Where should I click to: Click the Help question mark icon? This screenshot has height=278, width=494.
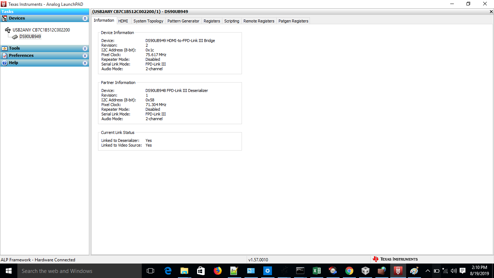[x=4, y=63]
